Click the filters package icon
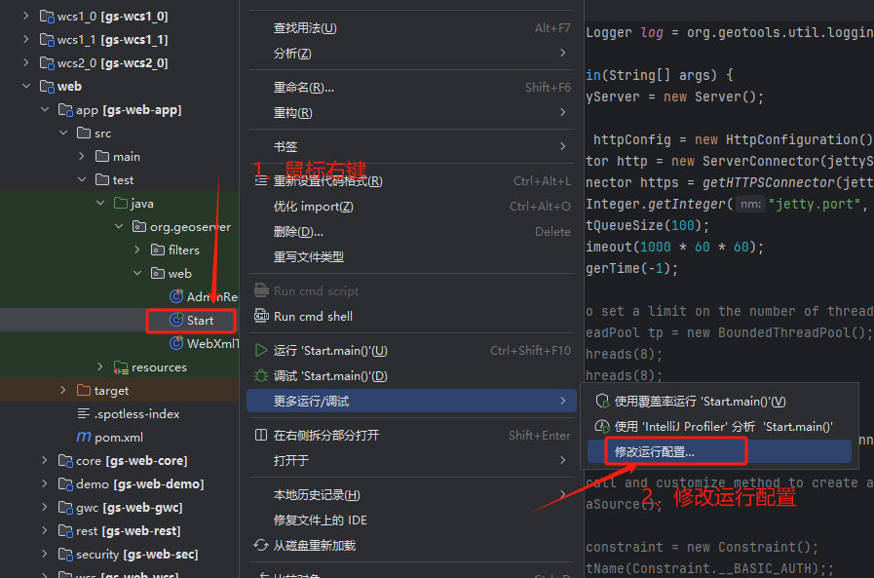The height and width of the screenshot is (578, 874). tap(158, 250)
